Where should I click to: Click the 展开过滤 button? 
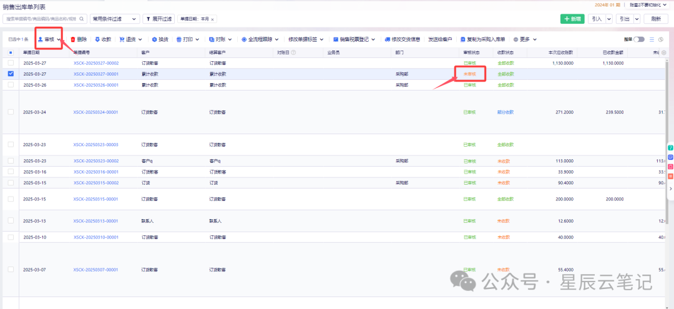tap(159, 19)
